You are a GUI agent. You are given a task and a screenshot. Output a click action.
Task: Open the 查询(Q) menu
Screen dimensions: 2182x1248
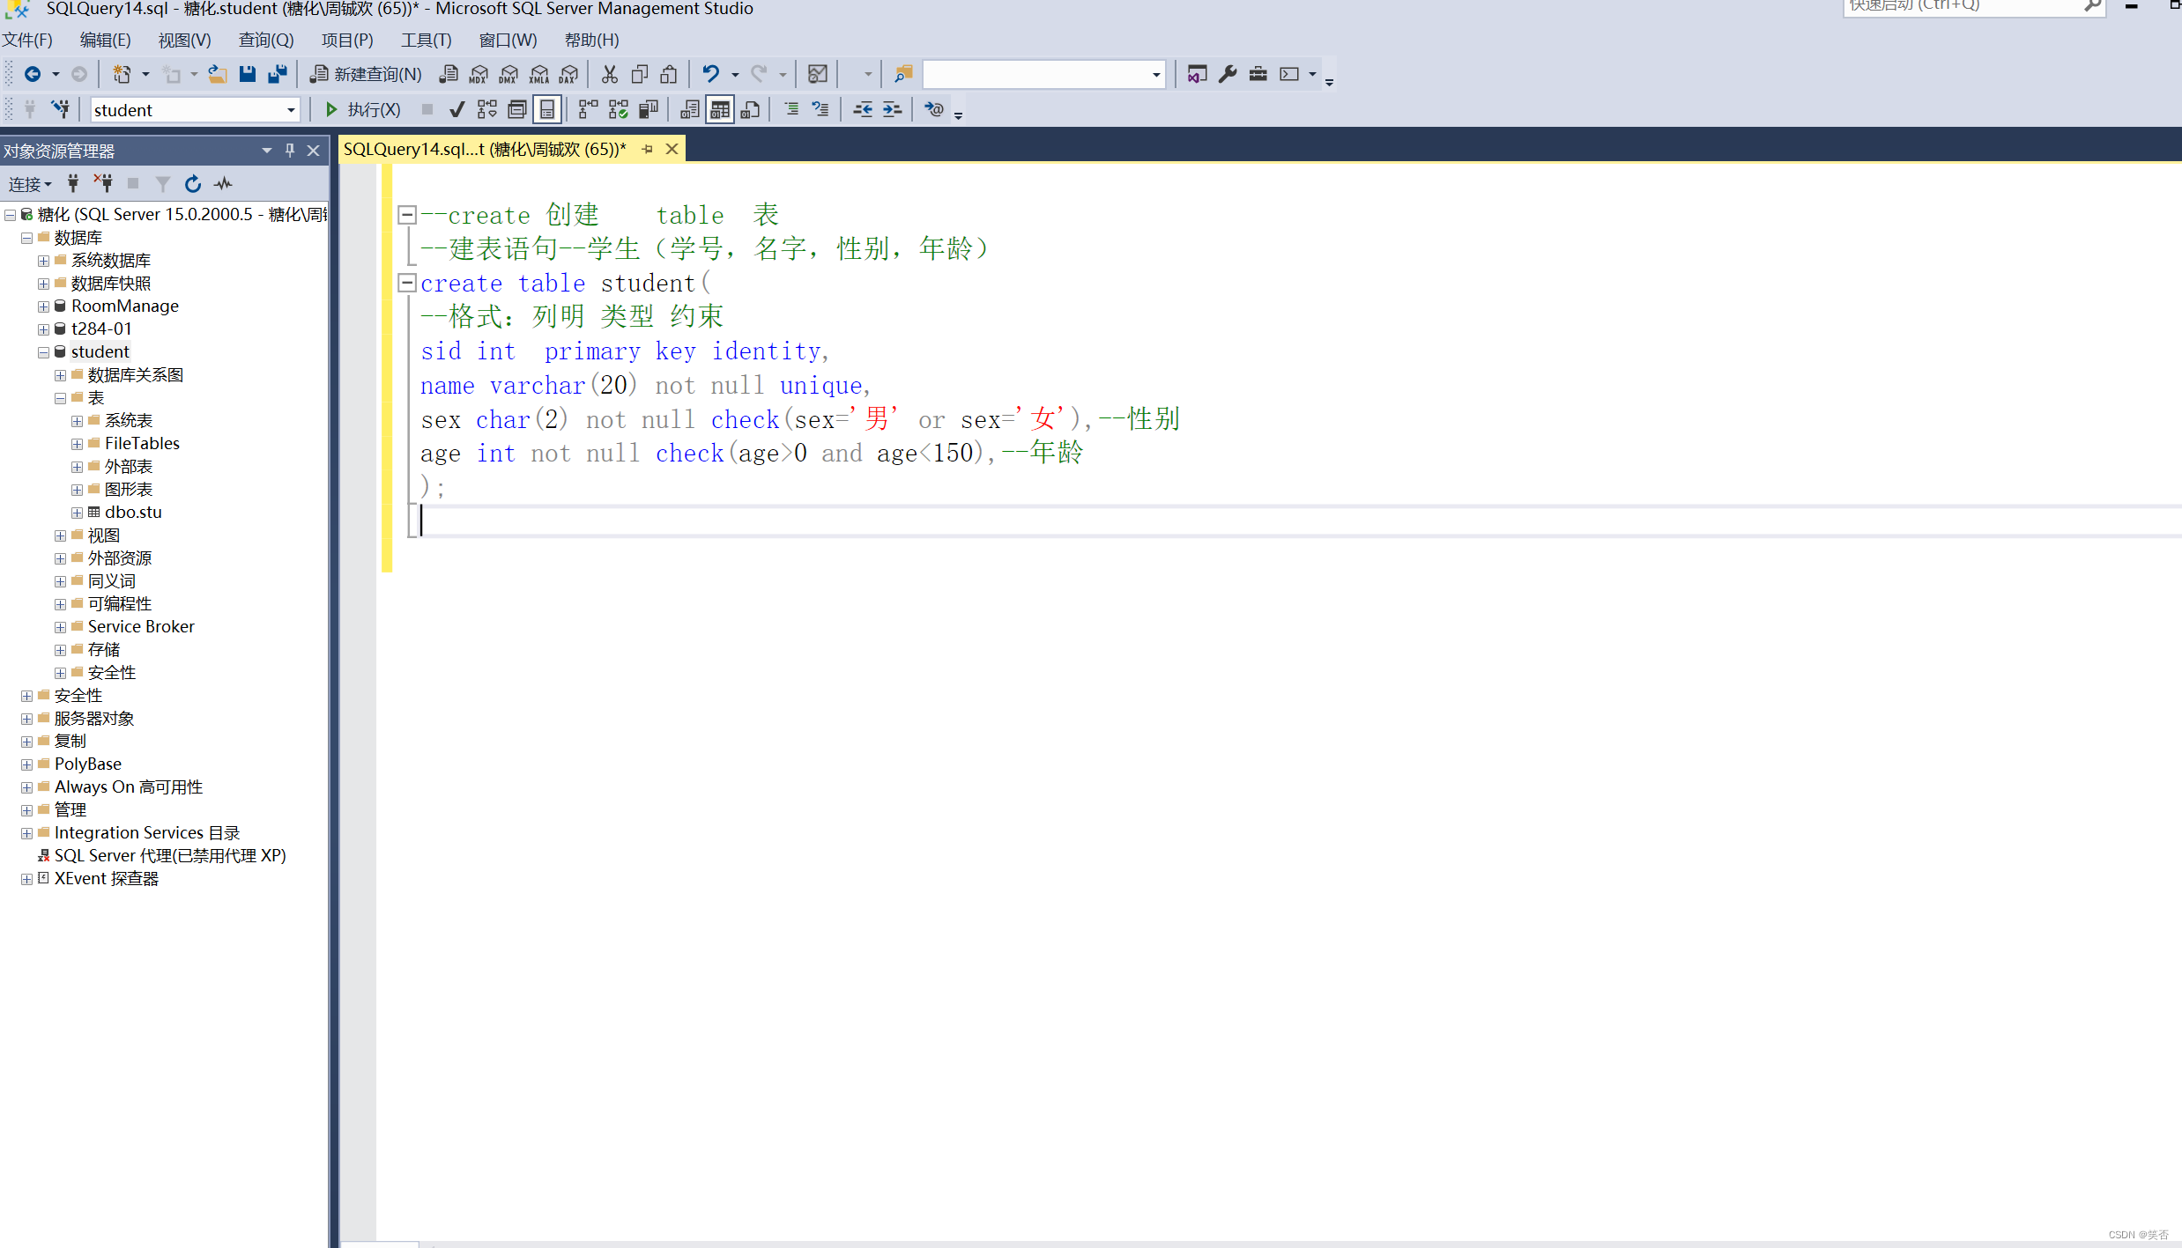click(265, 40)
